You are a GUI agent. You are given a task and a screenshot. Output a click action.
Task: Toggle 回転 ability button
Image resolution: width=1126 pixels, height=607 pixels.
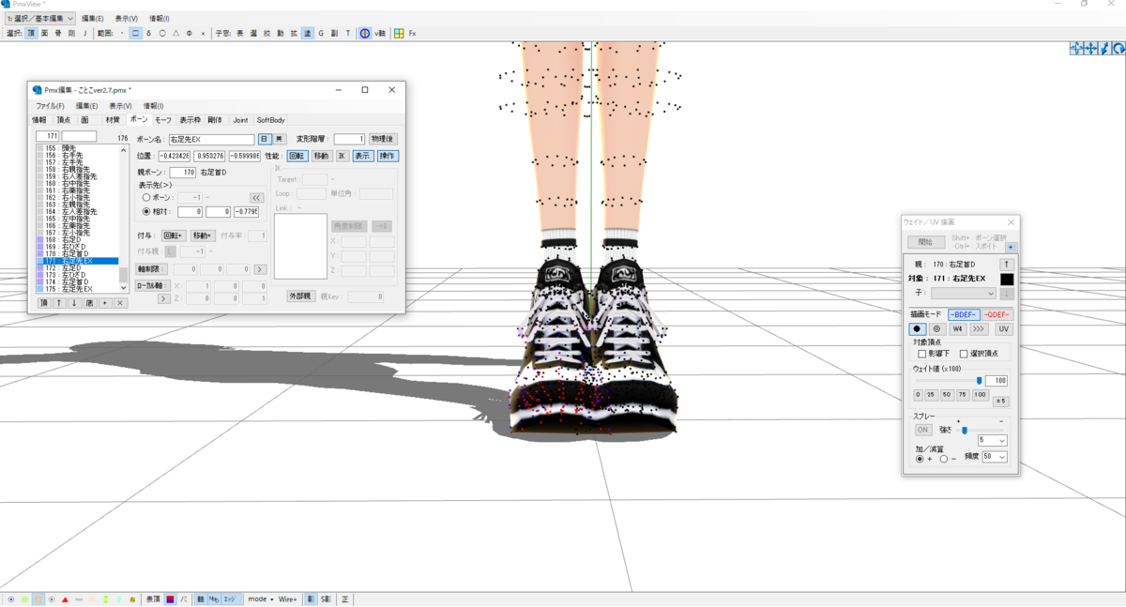click(297, 156)
